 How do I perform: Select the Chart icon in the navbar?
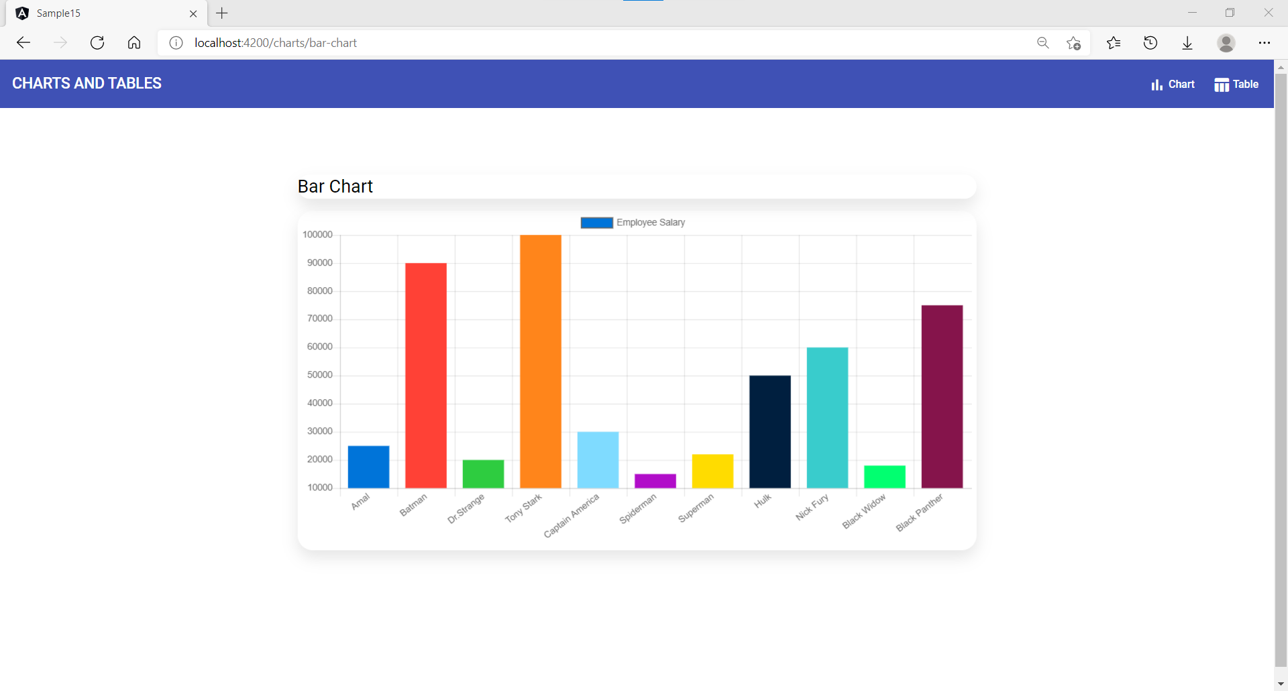(1158, 84)
